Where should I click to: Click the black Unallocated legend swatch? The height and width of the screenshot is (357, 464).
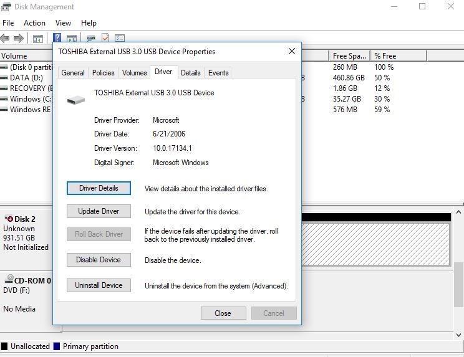4,346
